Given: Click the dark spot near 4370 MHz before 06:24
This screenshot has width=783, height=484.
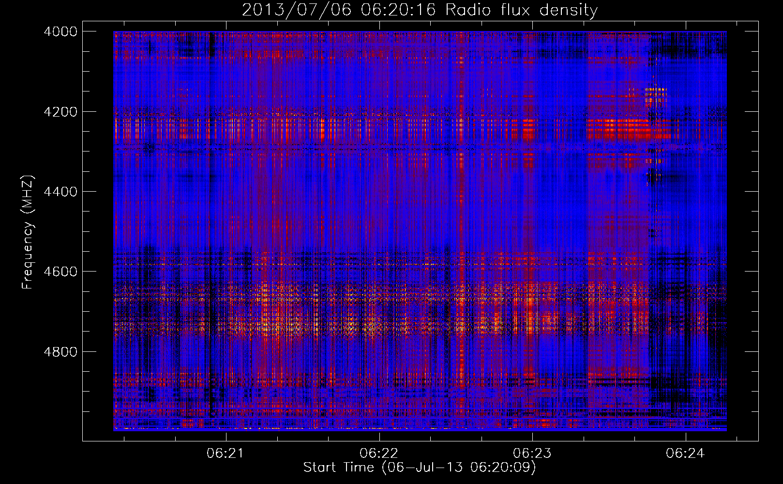Looking at the screenshot, I should 654,177.
